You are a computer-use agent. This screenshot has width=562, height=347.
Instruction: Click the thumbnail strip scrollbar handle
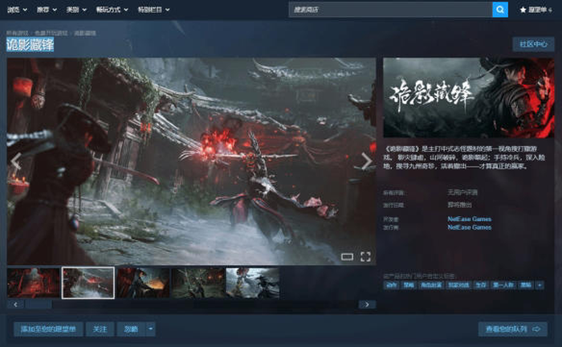(39, 304)
